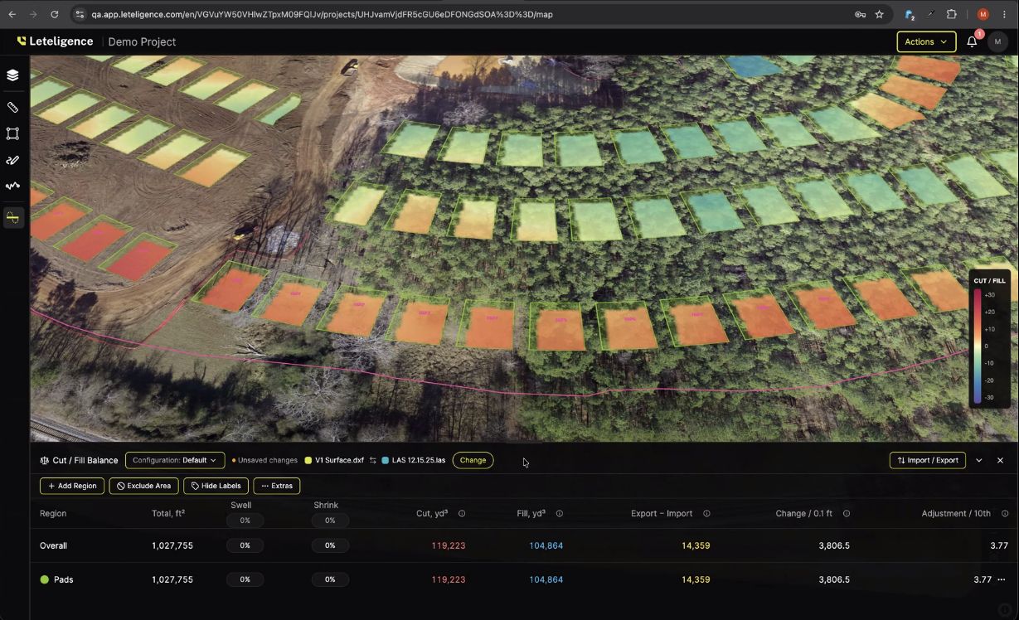The height and width of the screenshot is (620, 1019).
Task: Select the Overall region row label
Action: coord(53,545)
